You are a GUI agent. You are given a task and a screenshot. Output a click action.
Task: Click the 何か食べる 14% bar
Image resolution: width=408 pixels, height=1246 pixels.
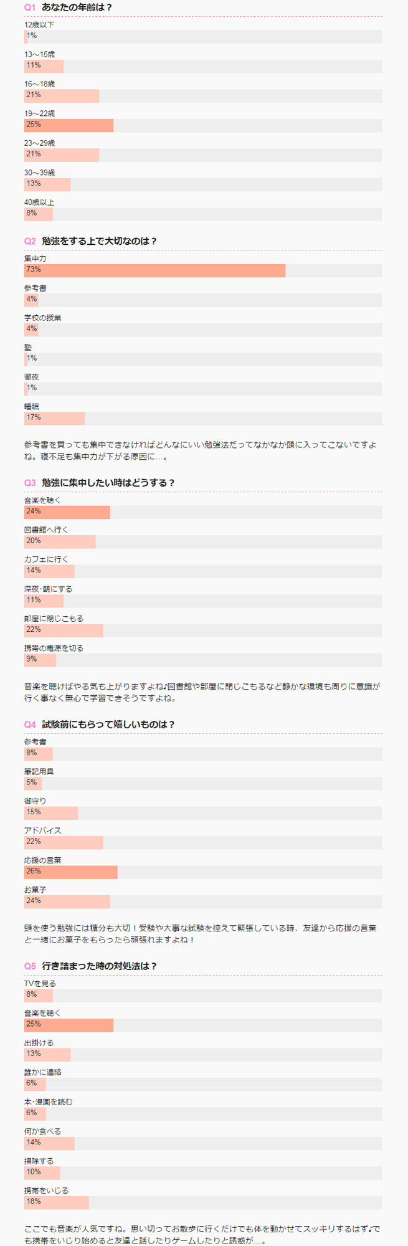[49, 1143]
